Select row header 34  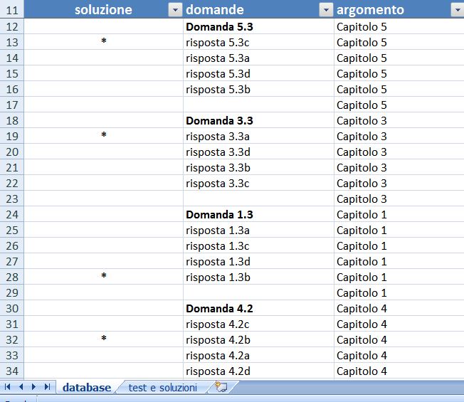[x=12, y=371]
